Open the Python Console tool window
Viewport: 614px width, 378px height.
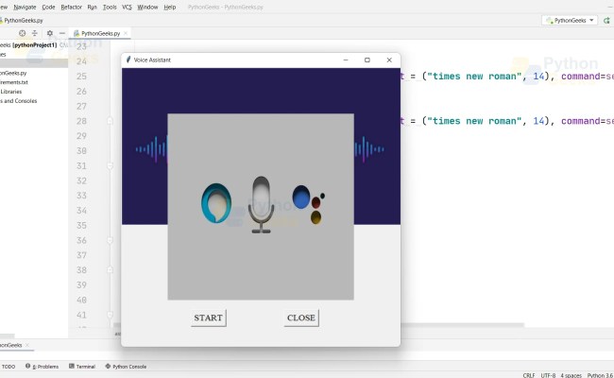pos(126,367)
